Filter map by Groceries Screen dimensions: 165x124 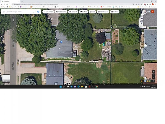[x=48, y=12]
